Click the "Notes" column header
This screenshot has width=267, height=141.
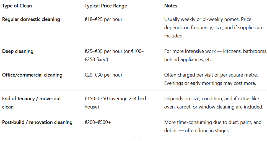coord(171,6)
